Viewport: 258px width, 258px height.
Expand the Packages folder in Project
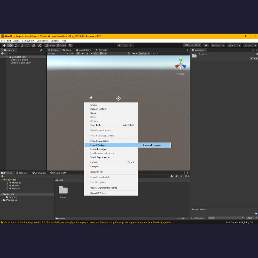coord(2,200)
